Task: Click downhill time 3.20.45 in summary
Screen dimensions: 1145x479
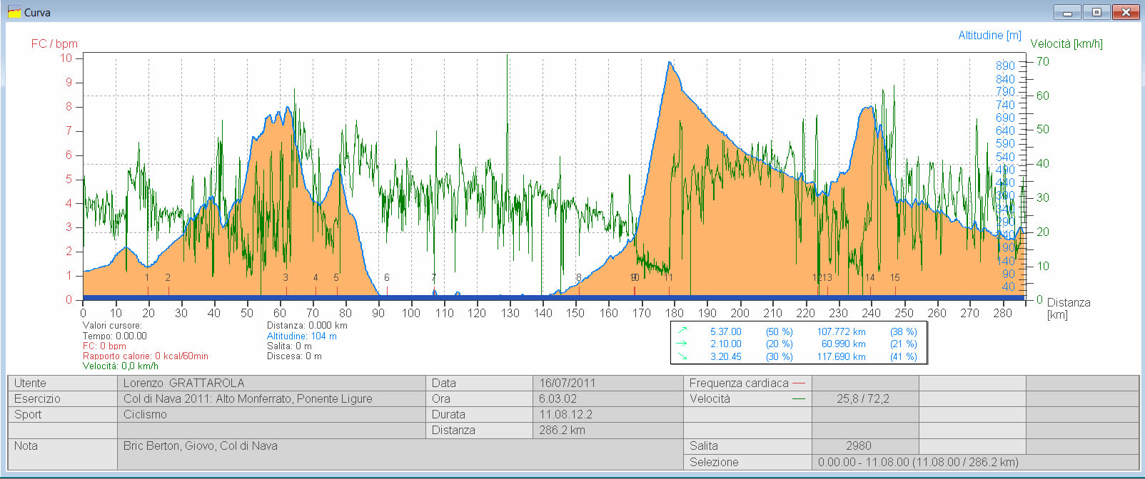Action: pos(725,356)
